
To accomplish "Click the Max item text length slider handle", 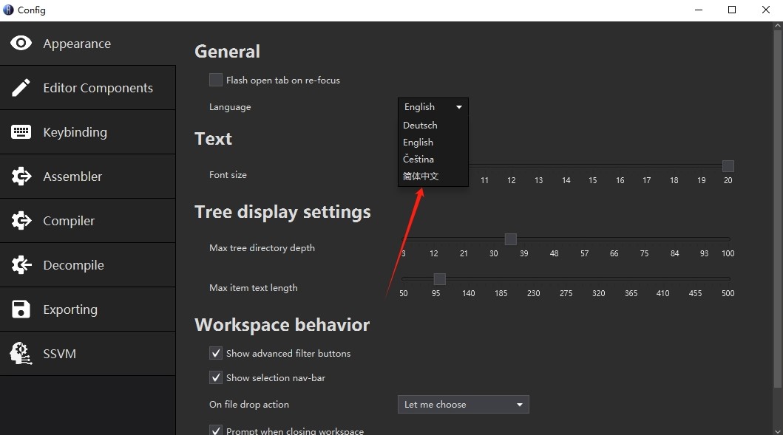I will click(440, 279).
